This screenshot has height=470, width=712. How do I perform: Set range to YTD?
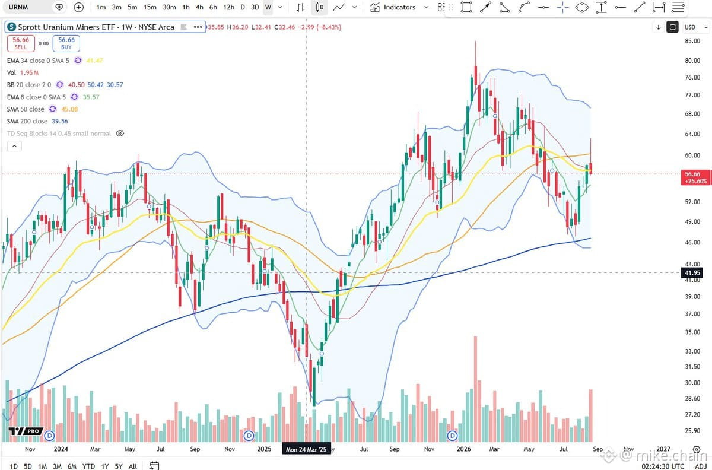coord(88,466)
